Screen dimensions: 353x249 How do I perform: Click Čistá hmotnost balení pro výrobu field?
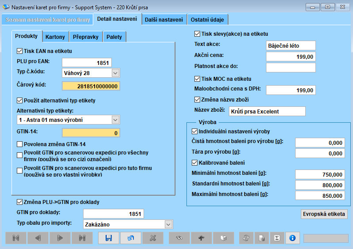click(320, 143)
